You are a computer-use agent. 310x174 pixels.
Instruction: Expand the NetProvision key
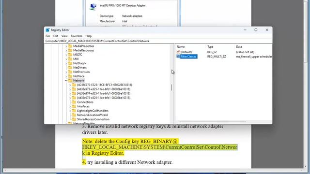click(x=66, y=72)
